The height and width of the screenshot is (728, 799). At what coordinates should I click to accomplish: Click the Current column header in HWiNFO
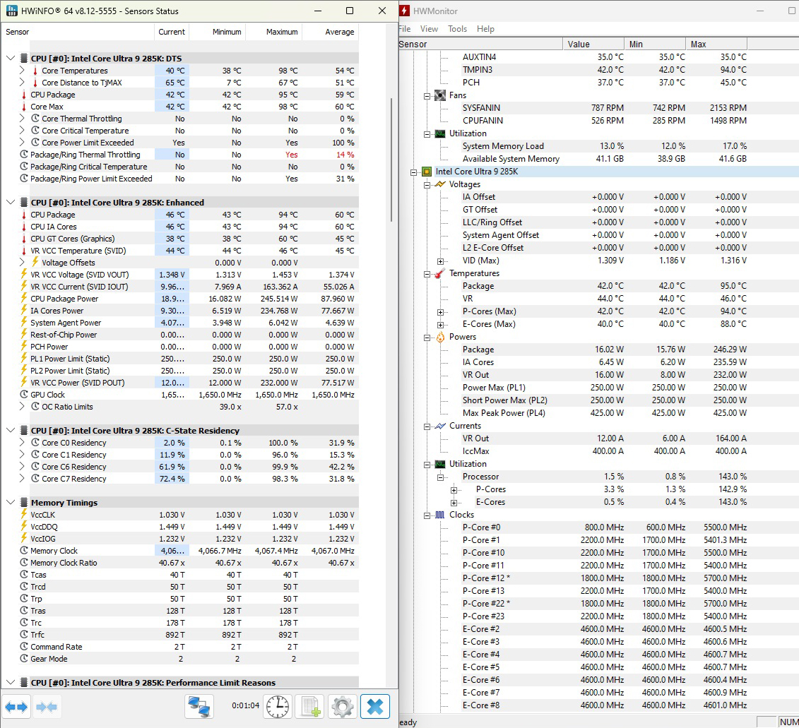coord(171,32)
